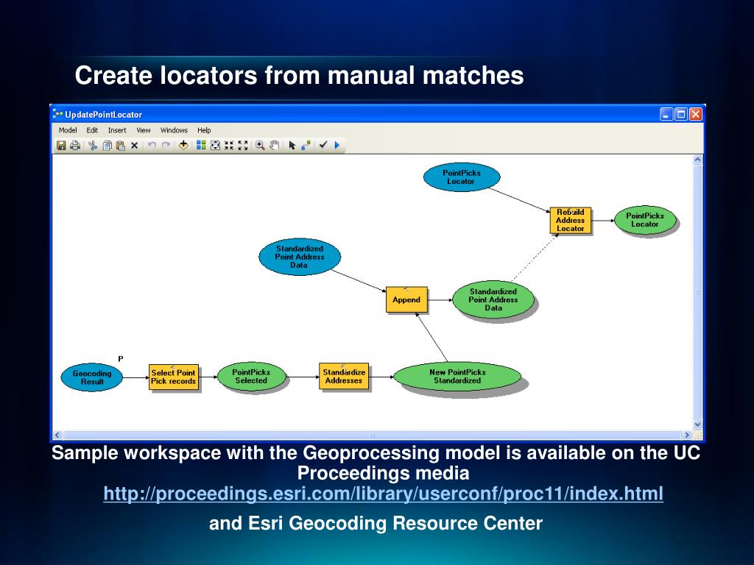Select the Select Point Pick records tool box
Viewport: 754px width, 565px height.
pyautogui.click(x=174, y=377)
